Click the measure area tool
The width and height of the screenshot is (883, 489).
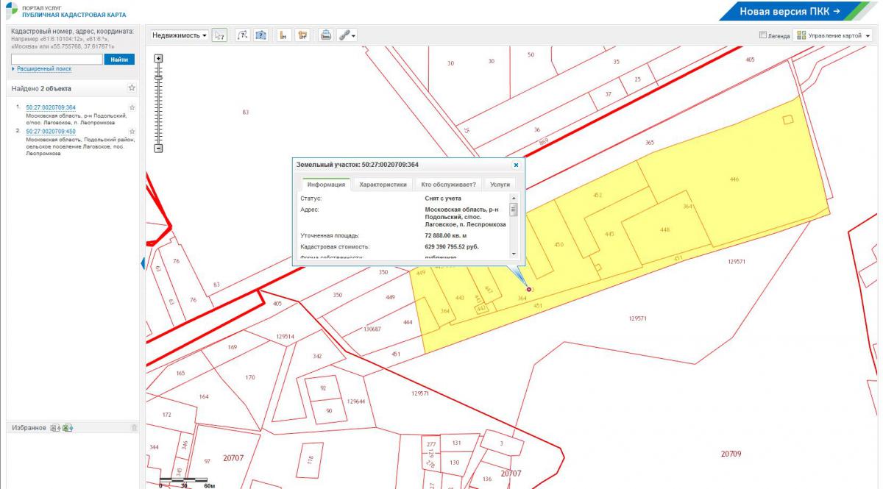(302, 35)
